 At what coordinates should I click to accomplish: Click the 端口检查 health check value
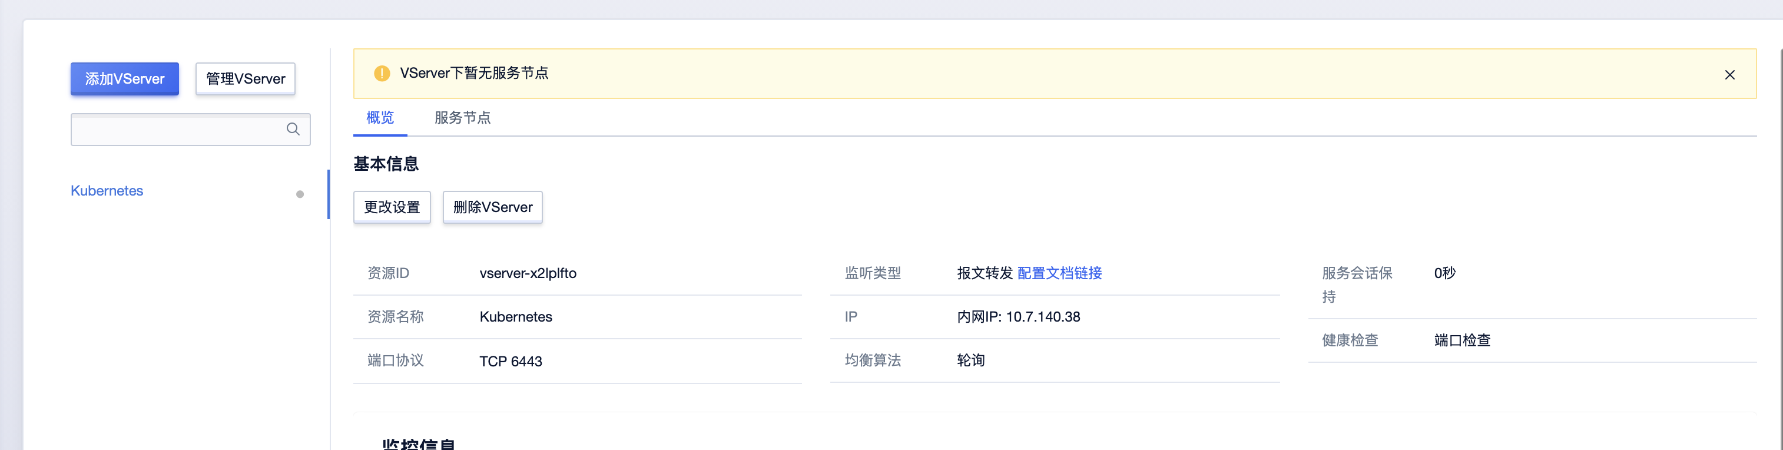pyautogui.click(x=1462, y=340)
